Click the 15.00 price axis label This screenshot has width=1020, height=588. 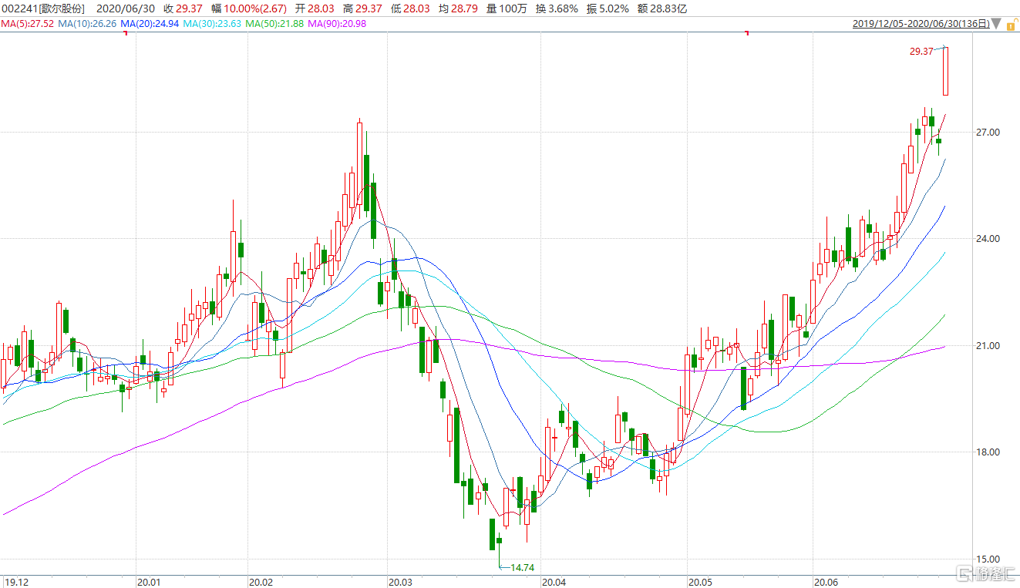click(x=988, y=559)
